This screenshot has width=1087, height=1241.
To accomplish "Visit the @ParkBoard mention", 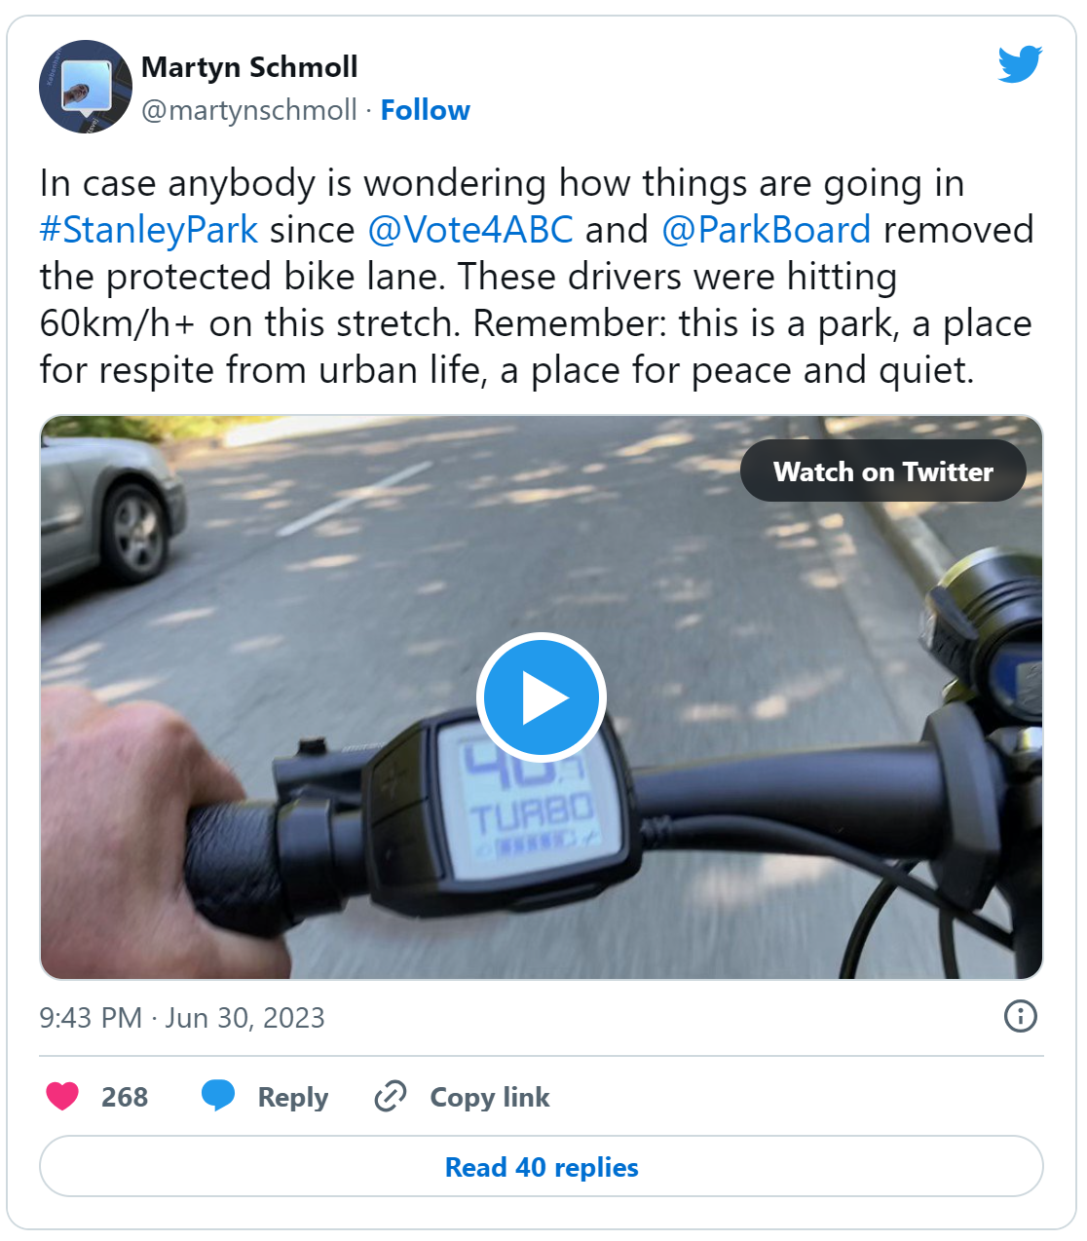I will tap(766, 231).
